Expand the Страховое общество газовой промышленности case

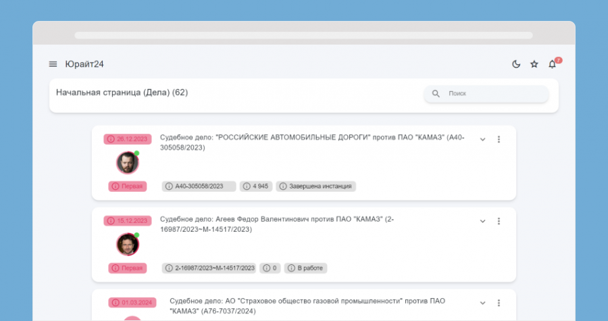point(483,303)
